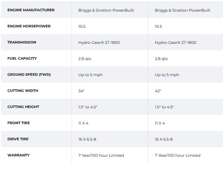Select Hydro-Gear ZT-1800 in the rightmost column
Screen dimensions: 223x169
[176, 43]
